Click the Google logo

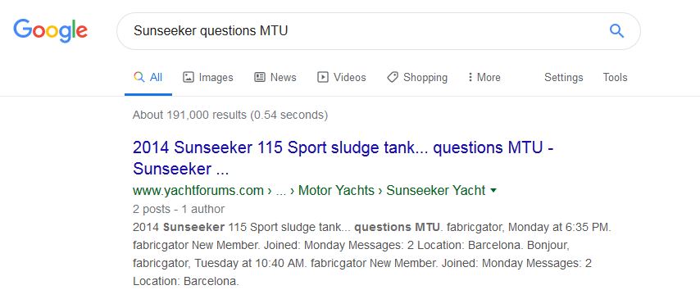click(51, 31)
